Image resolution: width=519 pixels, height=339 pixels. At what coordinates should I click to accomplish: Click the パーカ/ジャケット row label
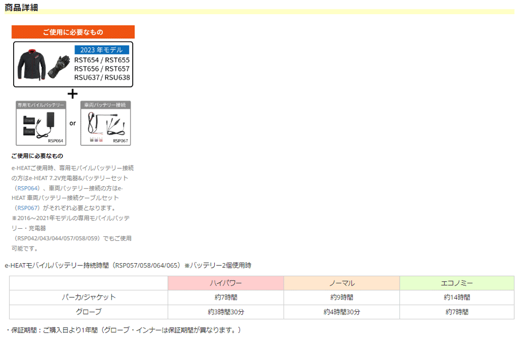pyautogui.click(x=89, y=298)
